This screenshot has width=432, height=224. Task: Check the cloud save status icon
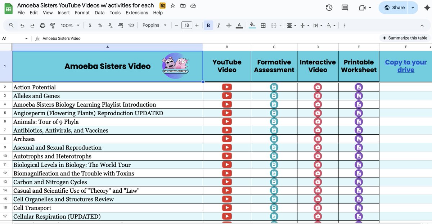[x=193, y=6]
